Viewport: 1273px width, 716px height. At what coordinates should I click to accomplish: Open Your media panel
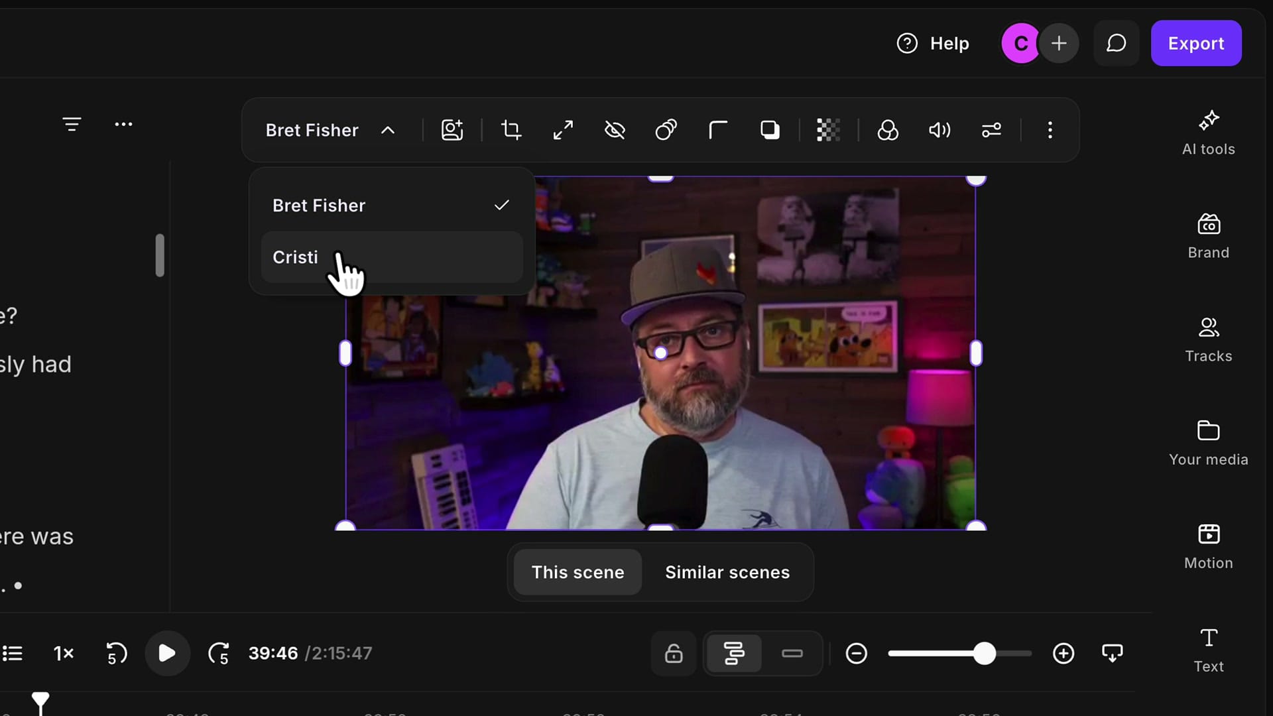pos(1208,444)
